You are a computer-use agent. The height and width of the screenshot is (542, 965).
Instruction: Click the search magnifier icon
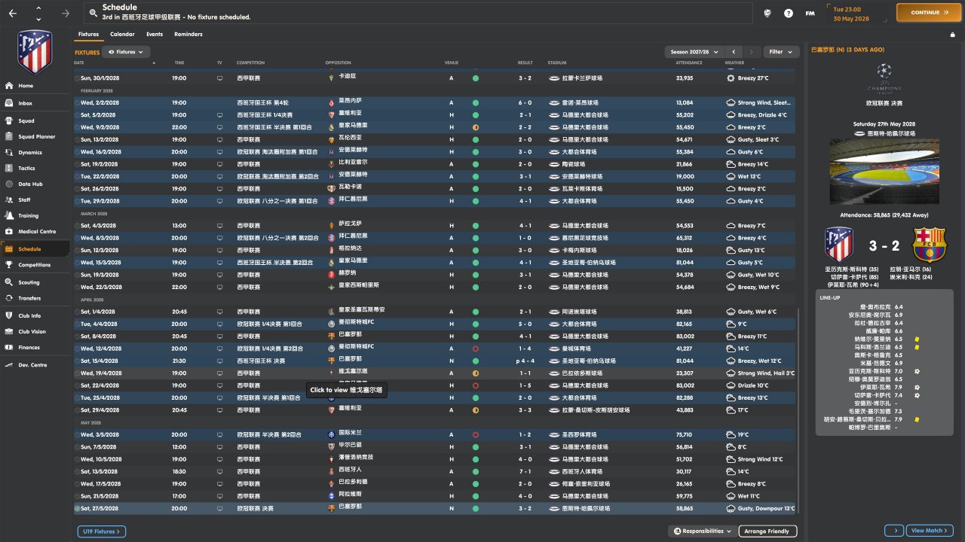(x=93, y=13)
